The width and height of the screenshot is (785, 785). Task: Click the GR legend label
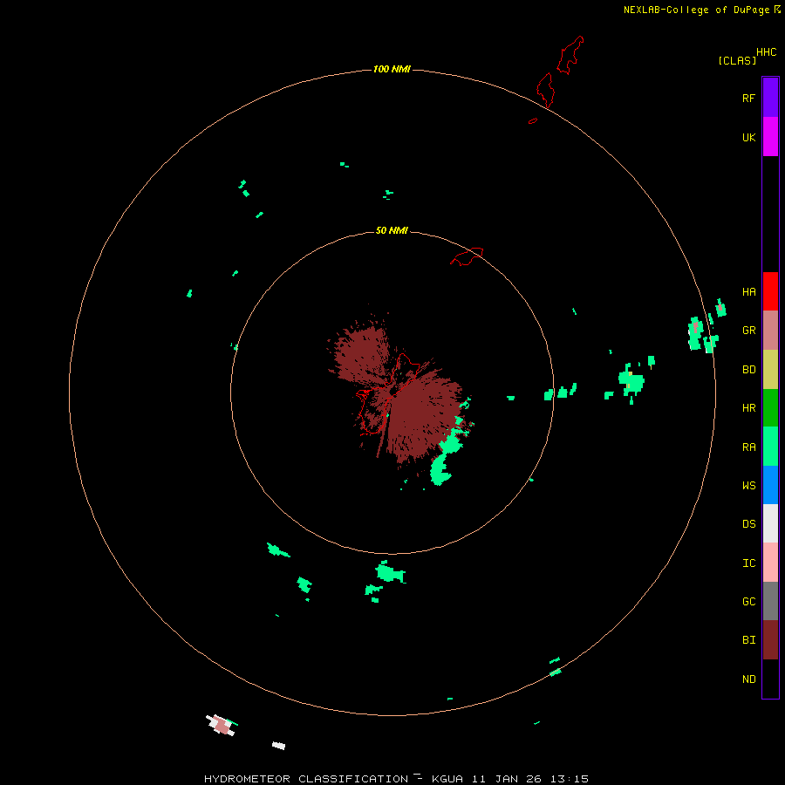[x=748, y=331]
